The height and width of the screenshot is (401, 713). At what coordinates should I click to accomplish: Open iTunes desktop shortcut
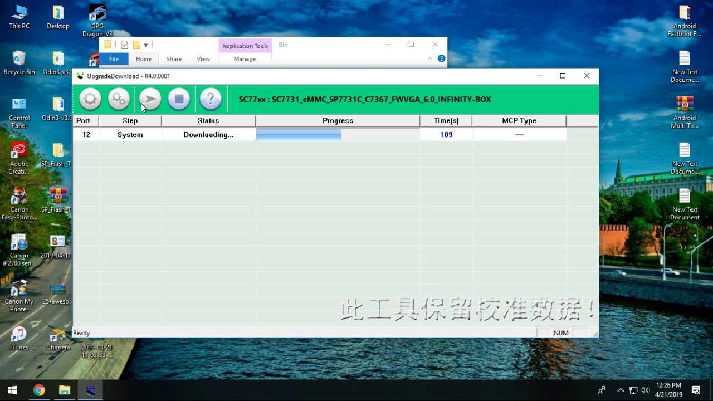coord(19,339)
